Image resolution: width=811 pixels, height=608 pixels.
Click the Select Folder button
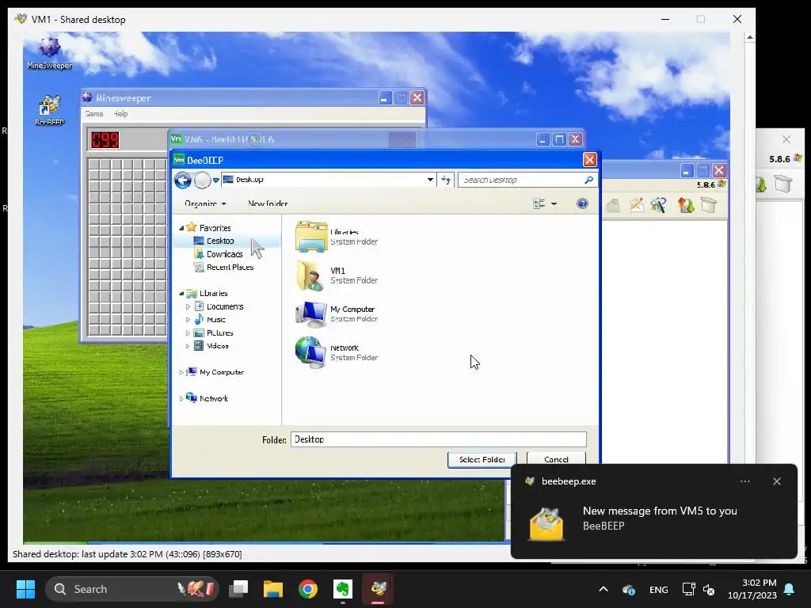(482, 459)
